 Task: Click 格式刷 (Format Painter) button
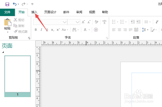(21, 32)
